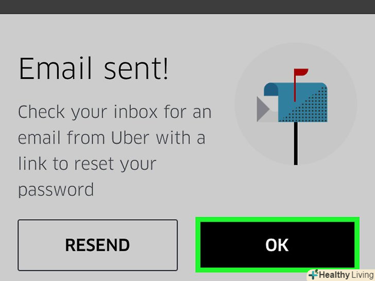Click the black mailbox post

(x=296, y=144)
